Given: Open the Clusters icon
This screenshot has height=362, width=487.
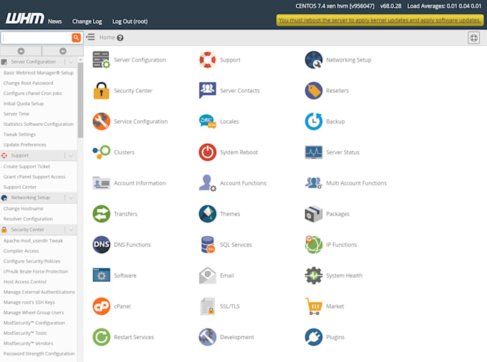Looking at the screenshot, I should coord(101,152).
